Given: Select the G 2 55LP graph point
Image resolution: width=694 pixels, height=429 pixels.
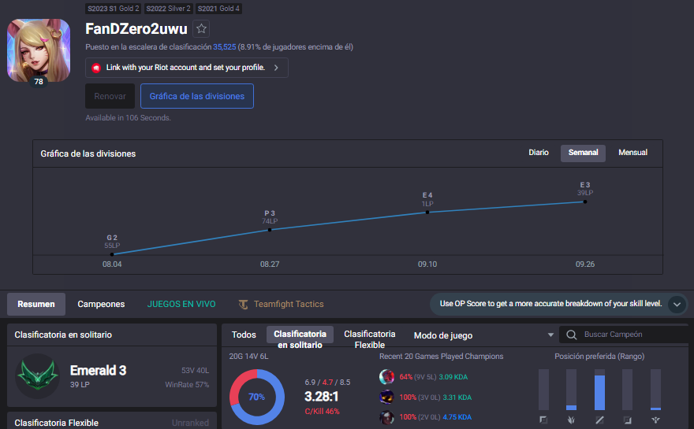Looking at the screenshot, I should (x=112, y=254).
